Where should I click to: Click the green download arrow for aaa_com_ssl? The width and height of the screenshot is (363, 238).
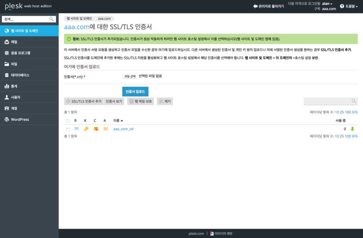pos(352,129)
